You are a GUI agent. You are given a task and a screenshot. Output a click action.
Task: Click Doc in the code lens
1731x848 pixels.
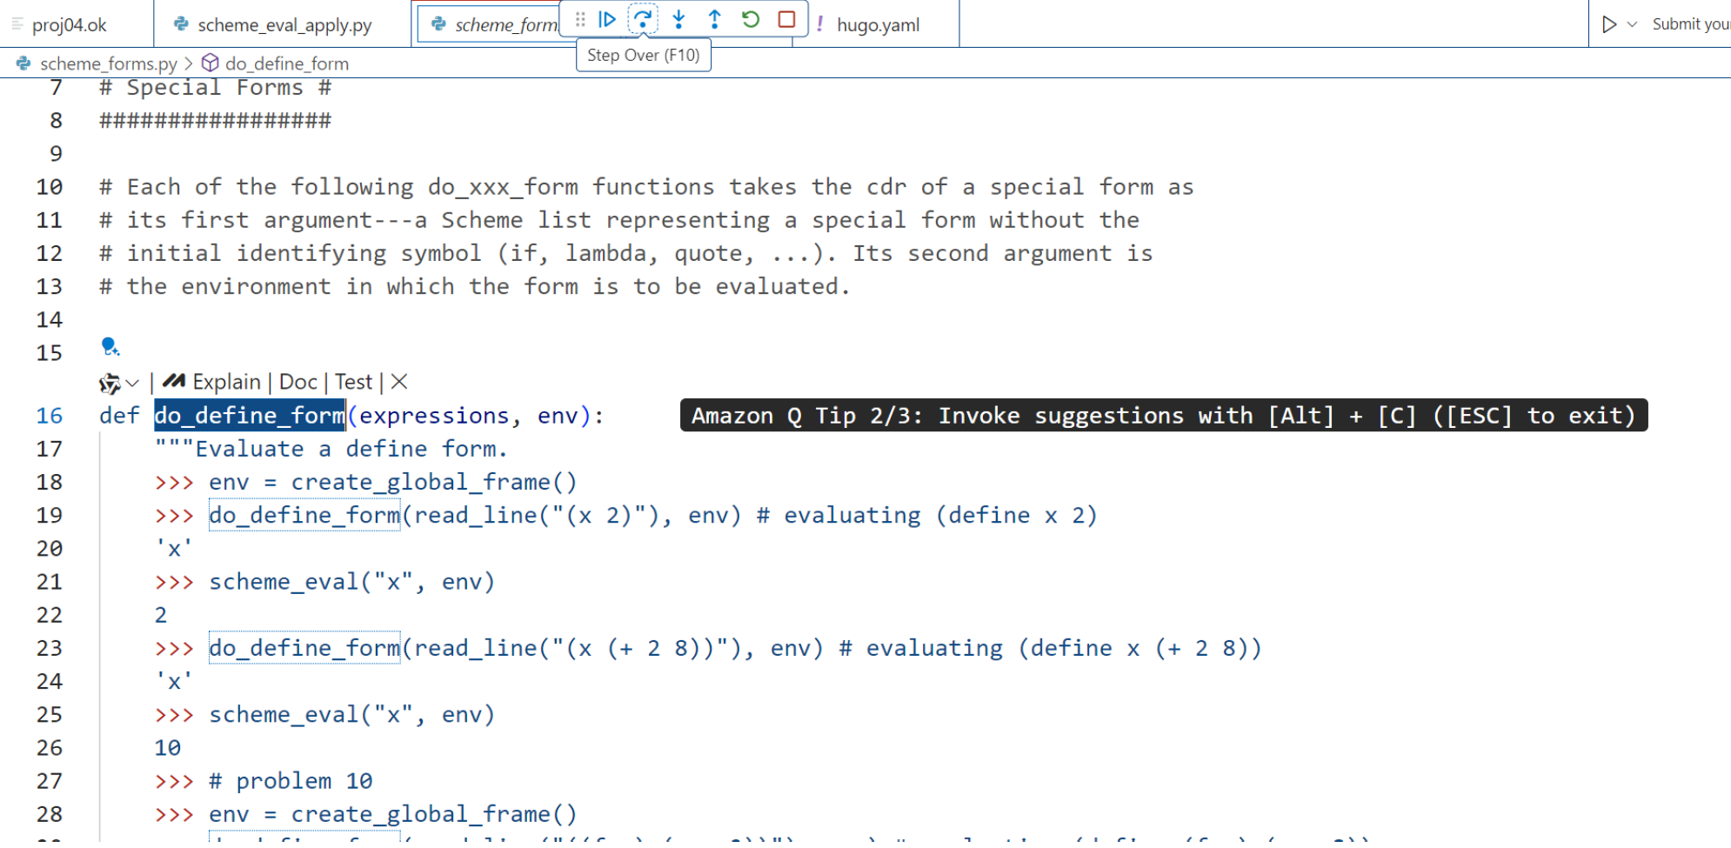297,382
